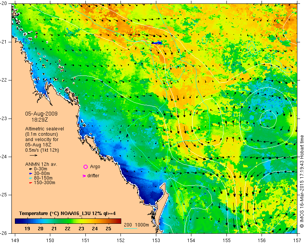Click latitude axis label '-24'
Viewport: 305px width, 244px height.
pyautogui.click(x=3, y=157)
